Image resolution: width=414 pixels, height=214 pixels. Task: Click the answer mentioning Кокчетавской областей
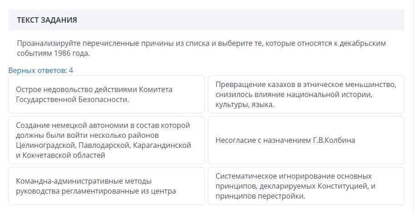[x=106, y=140]
